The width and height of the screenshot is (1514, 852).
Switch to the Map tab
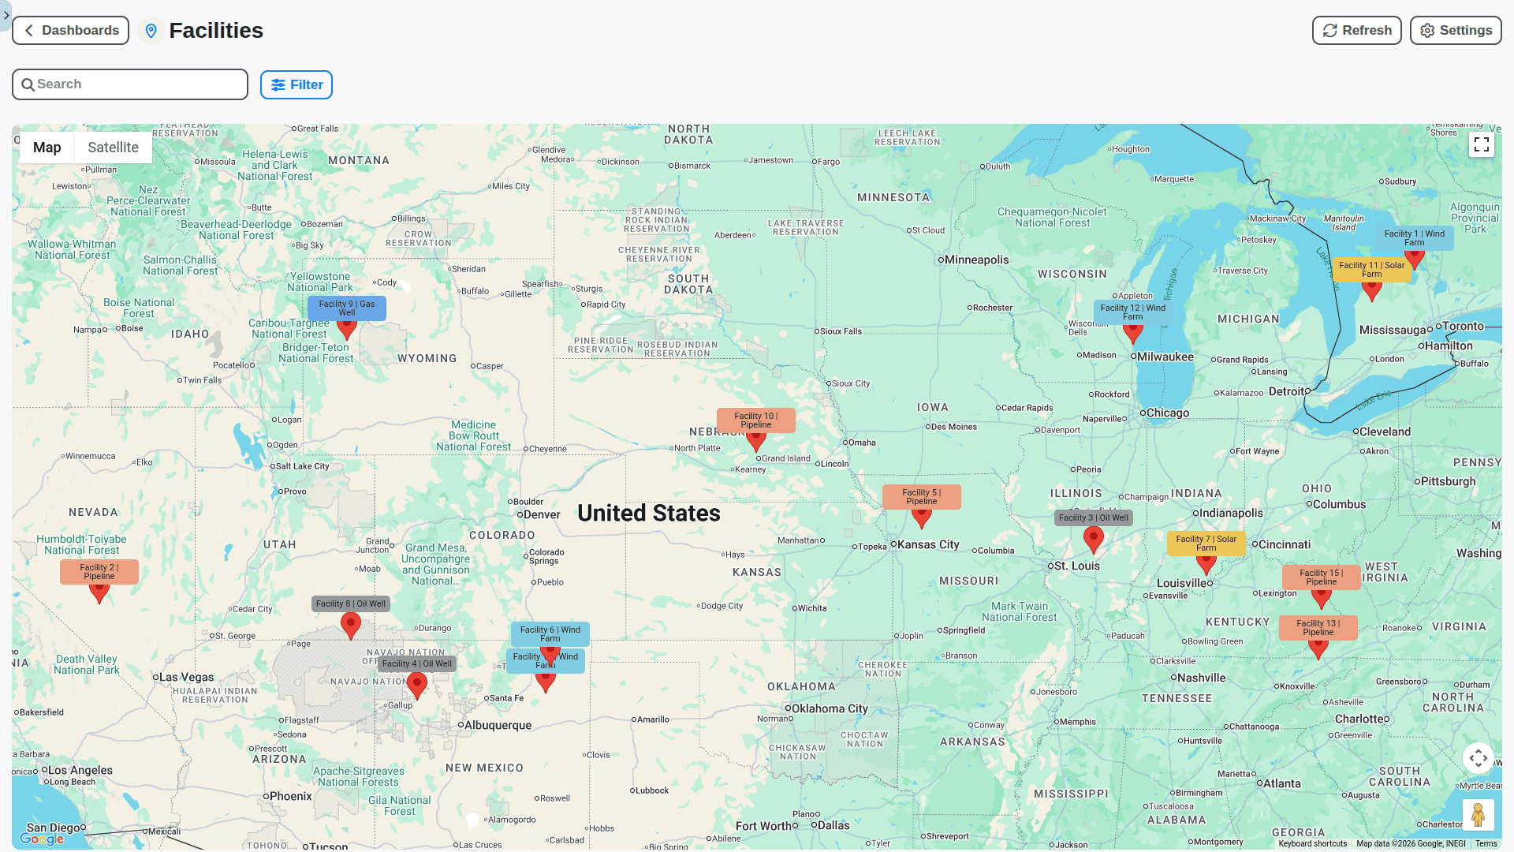click(x=47, y=147)
